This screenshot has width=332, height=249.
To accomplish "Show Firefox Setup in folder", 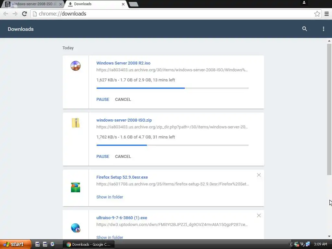I will click(x=110, y=197).
